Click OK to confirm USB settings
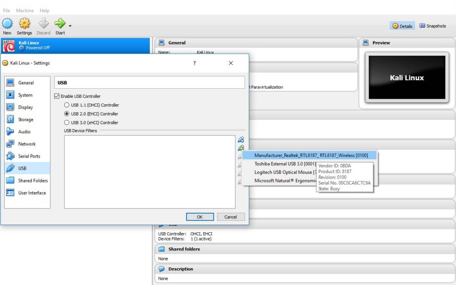The height and width of the screenshot is (285, 456). [x=200, y=217]
